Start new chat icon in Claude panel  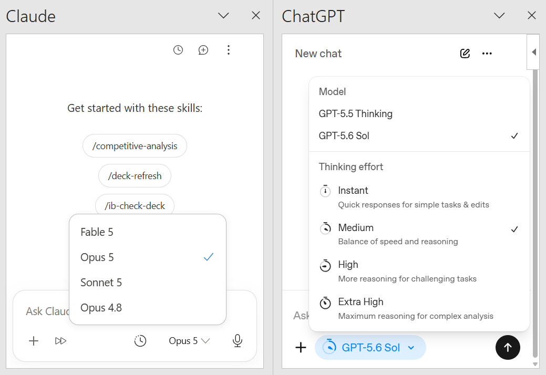coord(203,50)
